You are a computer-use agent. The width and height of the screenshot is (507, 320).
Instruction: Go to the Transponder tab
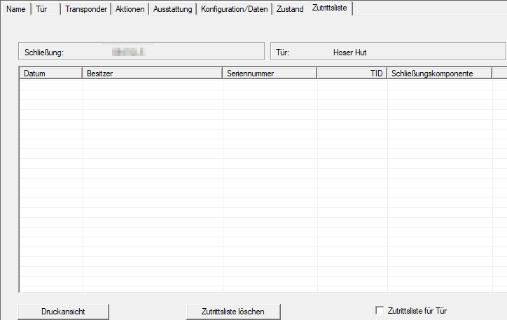click(x=85, y=9)
